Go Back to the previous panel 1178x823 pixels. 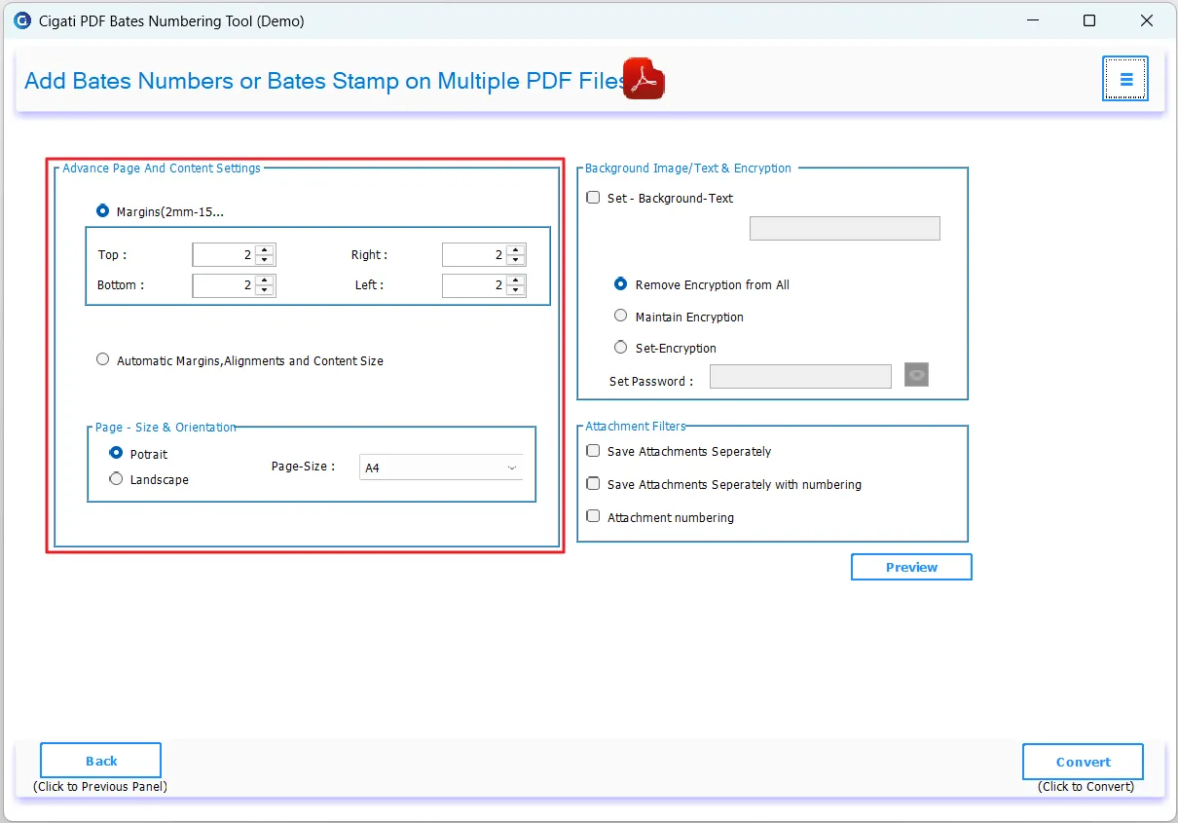99,760
